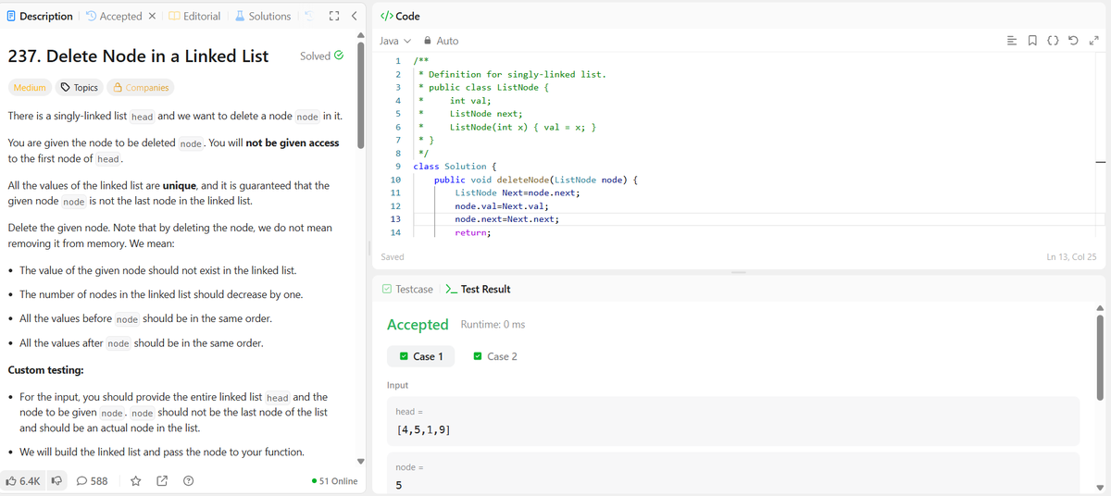
Task: Open the feedback help question icon
Action: click(x=188, y=481)
